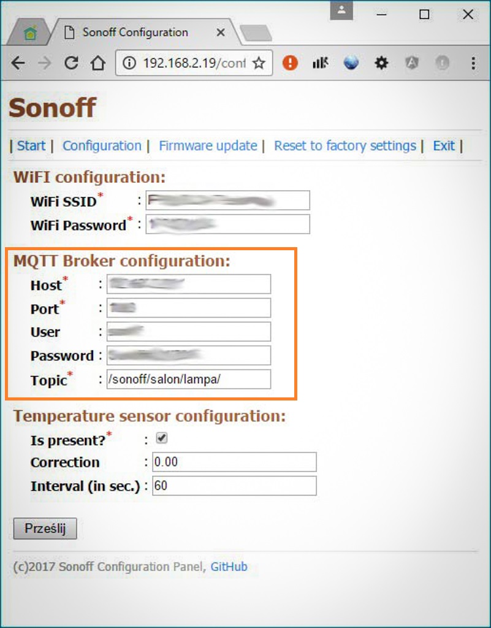Submit the form with Prześlij button
This screenshot has height=628, width=491.
click(45, 529)
